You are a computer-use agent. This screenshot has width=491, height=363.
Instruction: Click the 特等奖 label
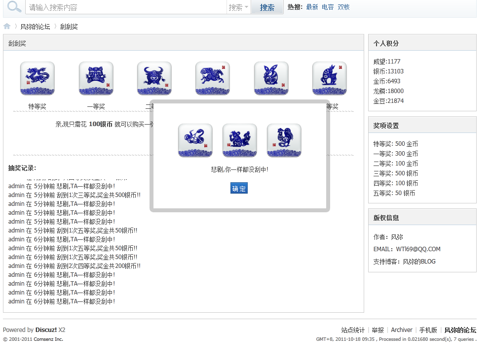[38, 106]
